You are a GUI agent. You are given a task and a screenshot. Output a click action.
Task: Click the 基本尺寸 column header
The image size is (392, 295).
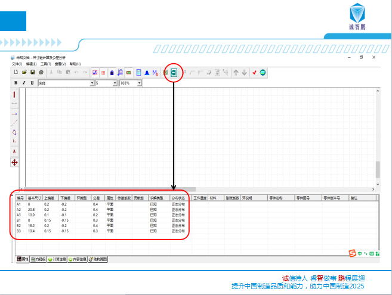[x=34, y=198]
